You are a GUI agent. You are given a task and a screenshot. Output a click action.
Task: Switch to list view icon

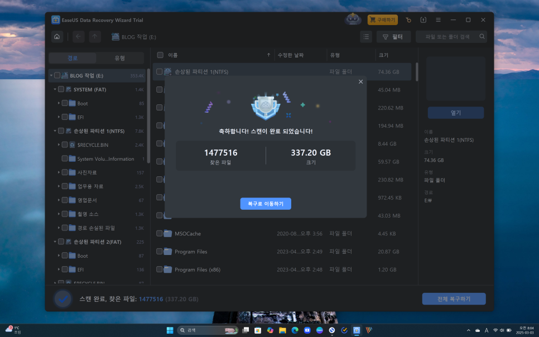[366, 37]
